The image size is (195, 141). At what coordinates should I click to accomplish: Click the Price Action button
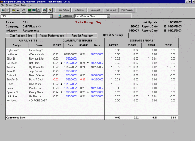63,10
